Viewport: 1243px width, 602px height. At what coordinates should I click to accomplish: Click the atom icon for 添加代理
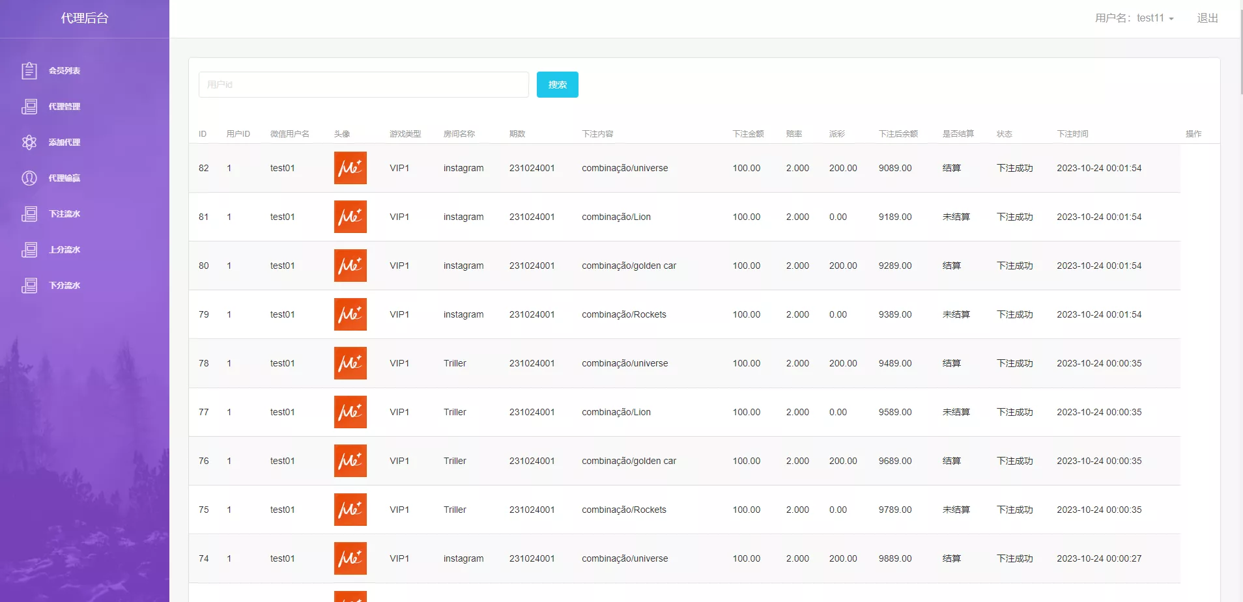click(29, 142)
